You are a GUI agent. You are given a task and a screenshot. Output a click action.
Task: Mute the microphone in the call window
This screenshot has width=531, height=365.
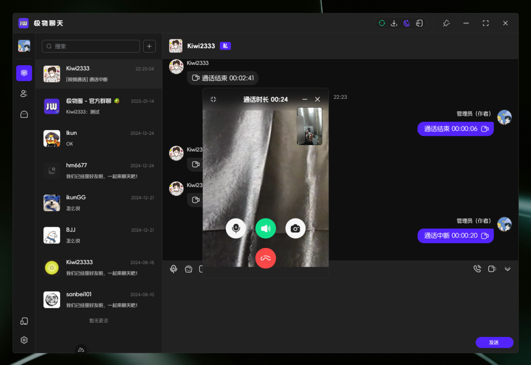tap(236, 228)
